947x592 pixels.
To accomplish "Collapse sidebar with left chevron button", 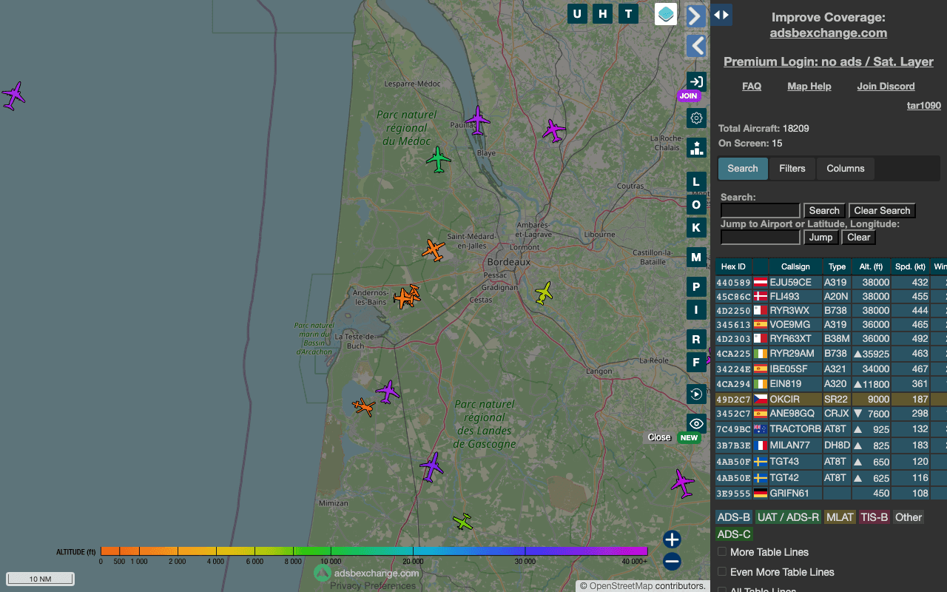I will [696, 46].
